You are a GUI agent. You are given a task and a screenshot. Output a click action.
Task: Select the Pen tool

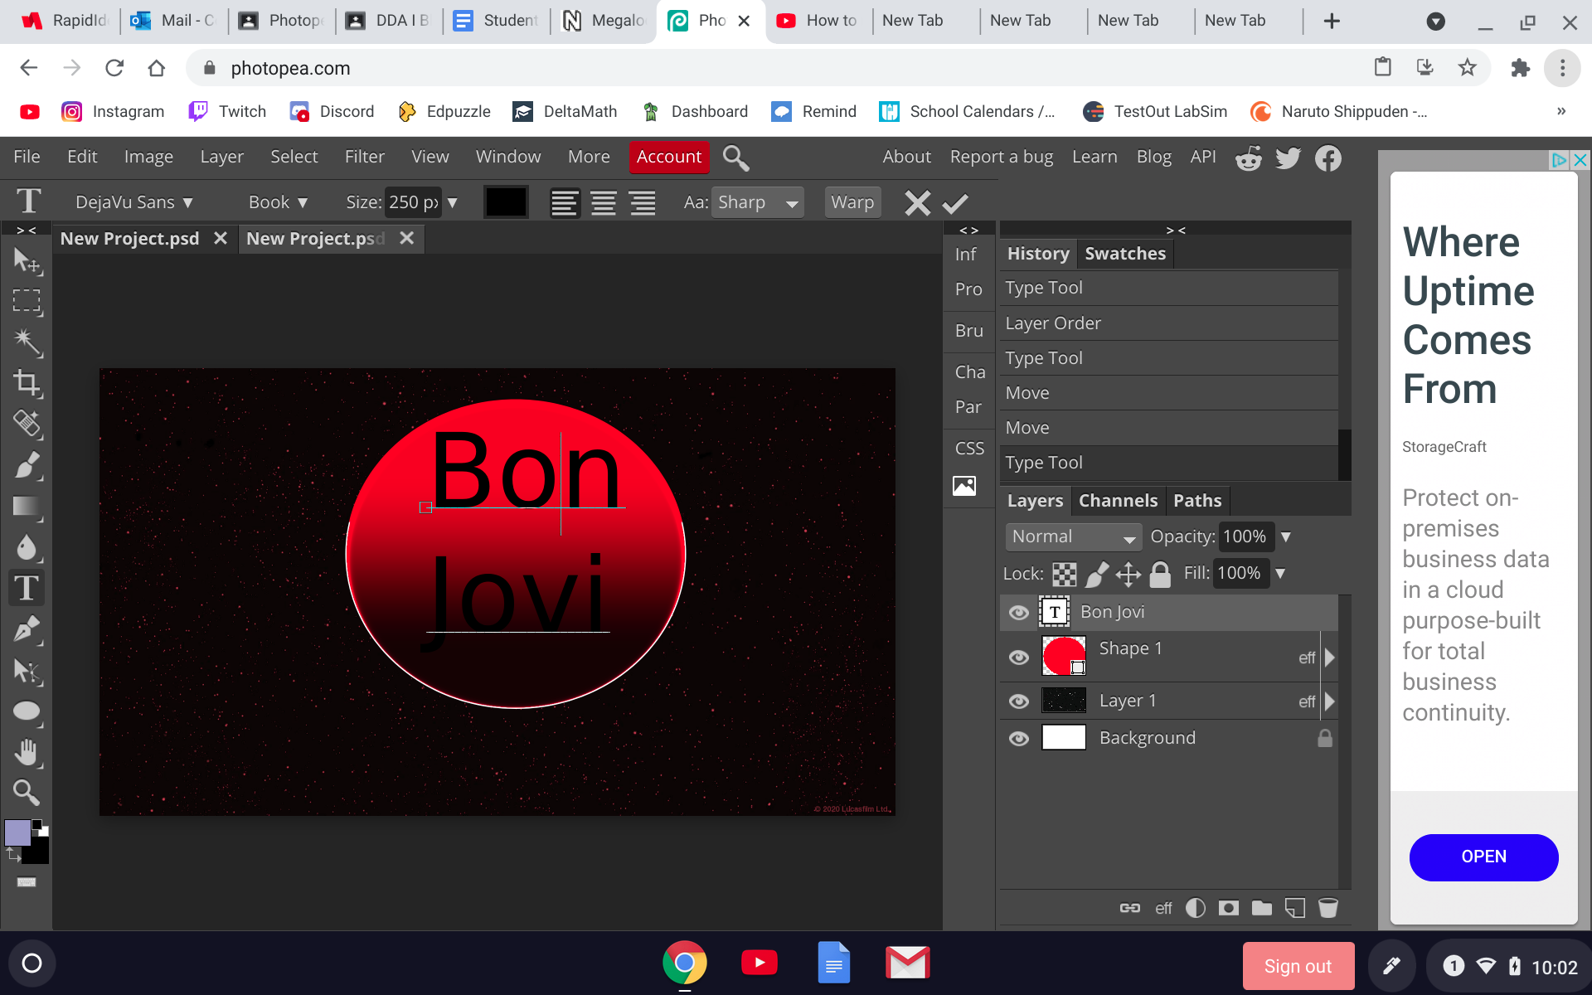tap(27, 629)
